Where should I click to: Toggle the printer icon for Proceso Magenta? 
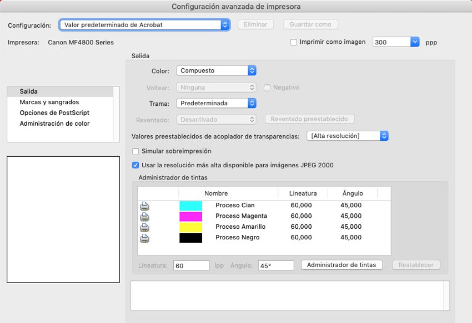[x=145, y=216]
